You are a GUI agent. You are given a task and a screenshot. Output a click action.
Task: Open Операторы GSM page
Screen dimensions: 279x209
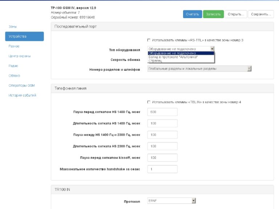[21, 86]
